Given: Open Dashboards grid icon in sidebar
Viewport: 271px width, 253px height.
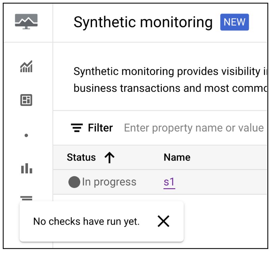Looking at the screenshot, I should [26, 100].
